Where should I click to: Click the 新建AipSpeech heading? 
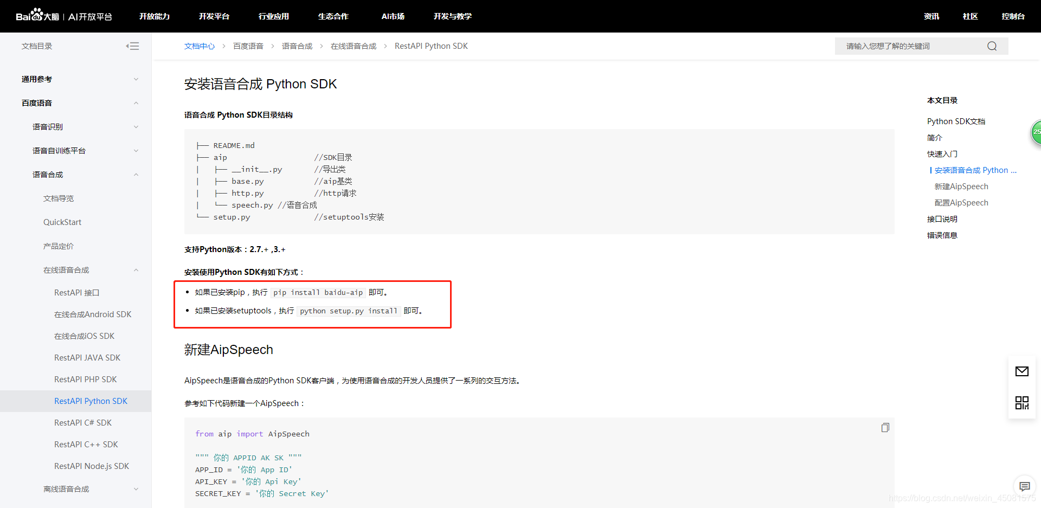coord(229,350)
